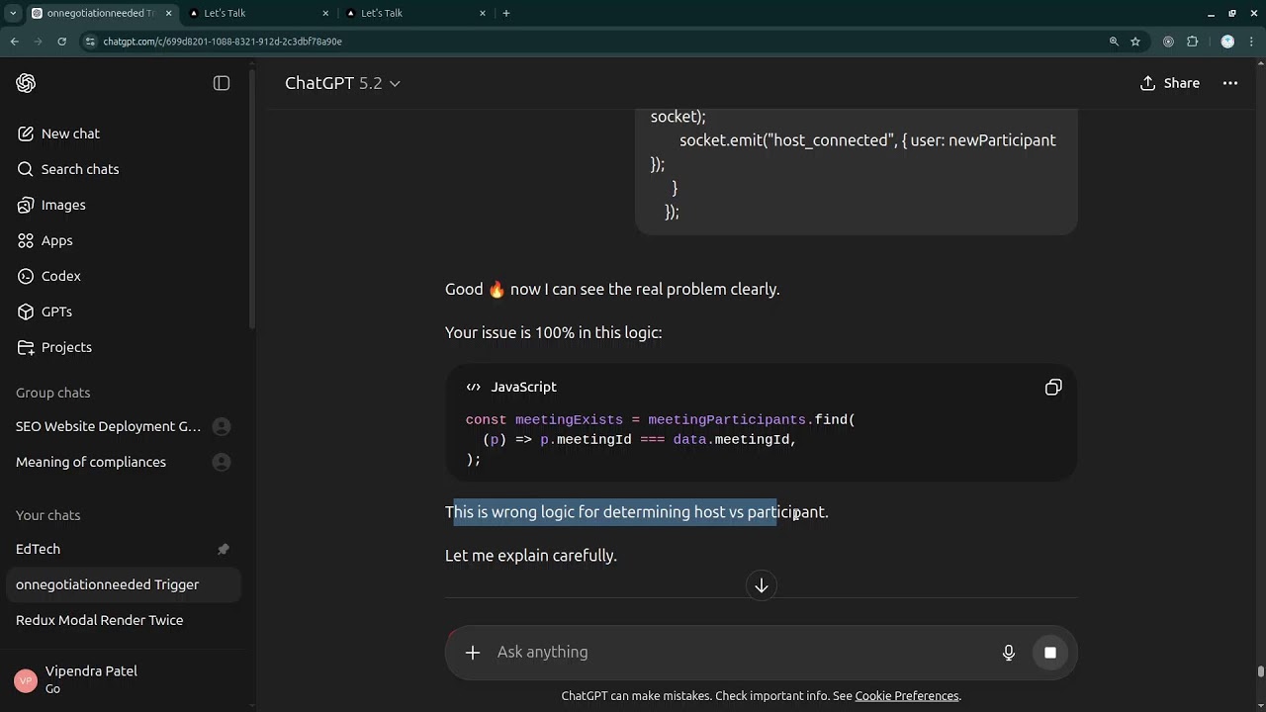The image size is (1266, 712).
Task: Close the second Let's Talk tab
Action: 483,13
